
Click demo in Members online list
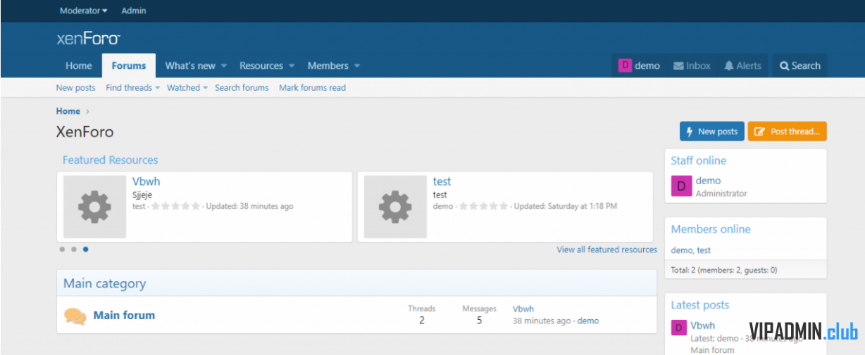tap(682, 250)
